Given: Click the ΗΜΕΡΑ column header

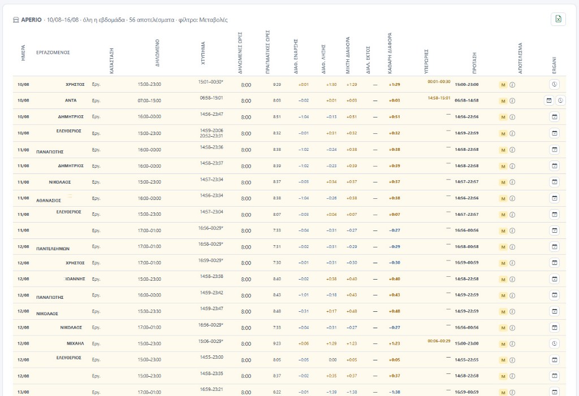Looking at the screenshot, I should tap(23, 53).
